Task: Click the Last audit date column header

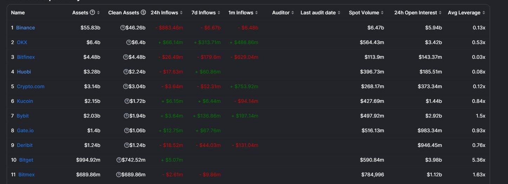Action: point(318,13)
